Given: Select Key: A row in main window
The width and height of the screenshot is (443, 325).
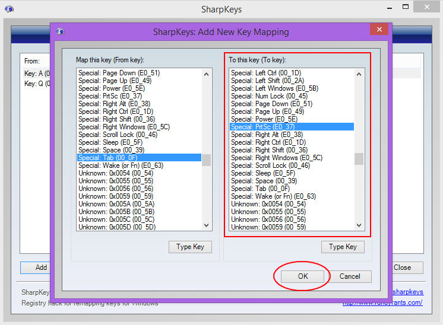Looking at the screenshot, I should (36, 74).
